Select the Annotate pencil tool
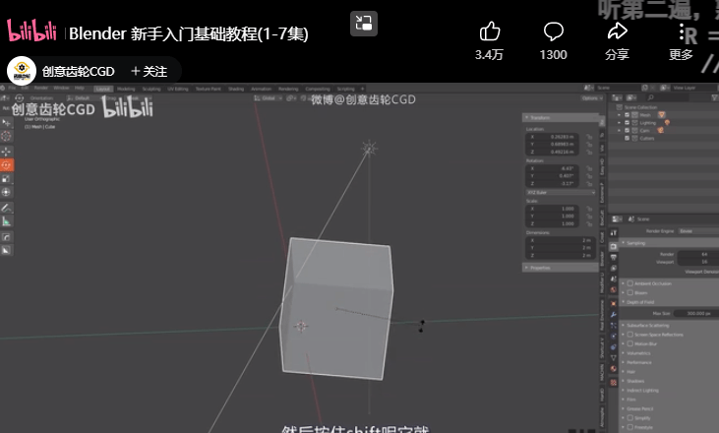Viewport: 719px width, 433px height. pyautogui.click(x=7, y=208)
